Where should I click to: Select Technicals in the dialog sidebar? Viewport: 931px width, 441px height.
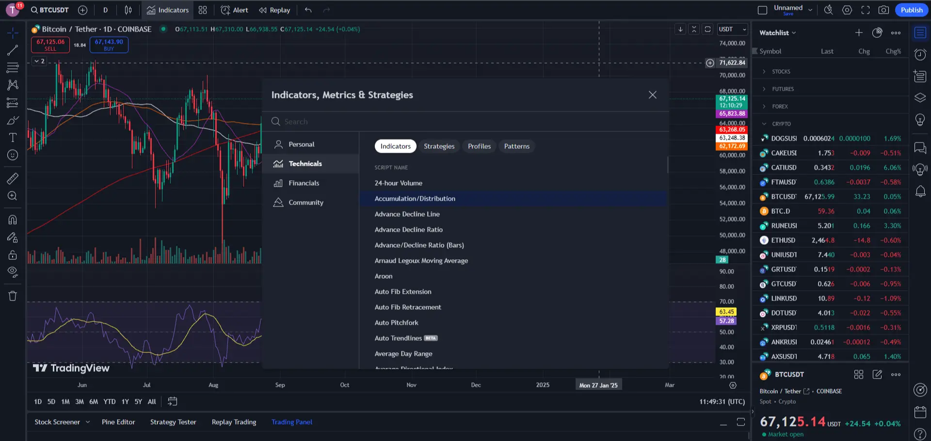click(x=310, y=164)
